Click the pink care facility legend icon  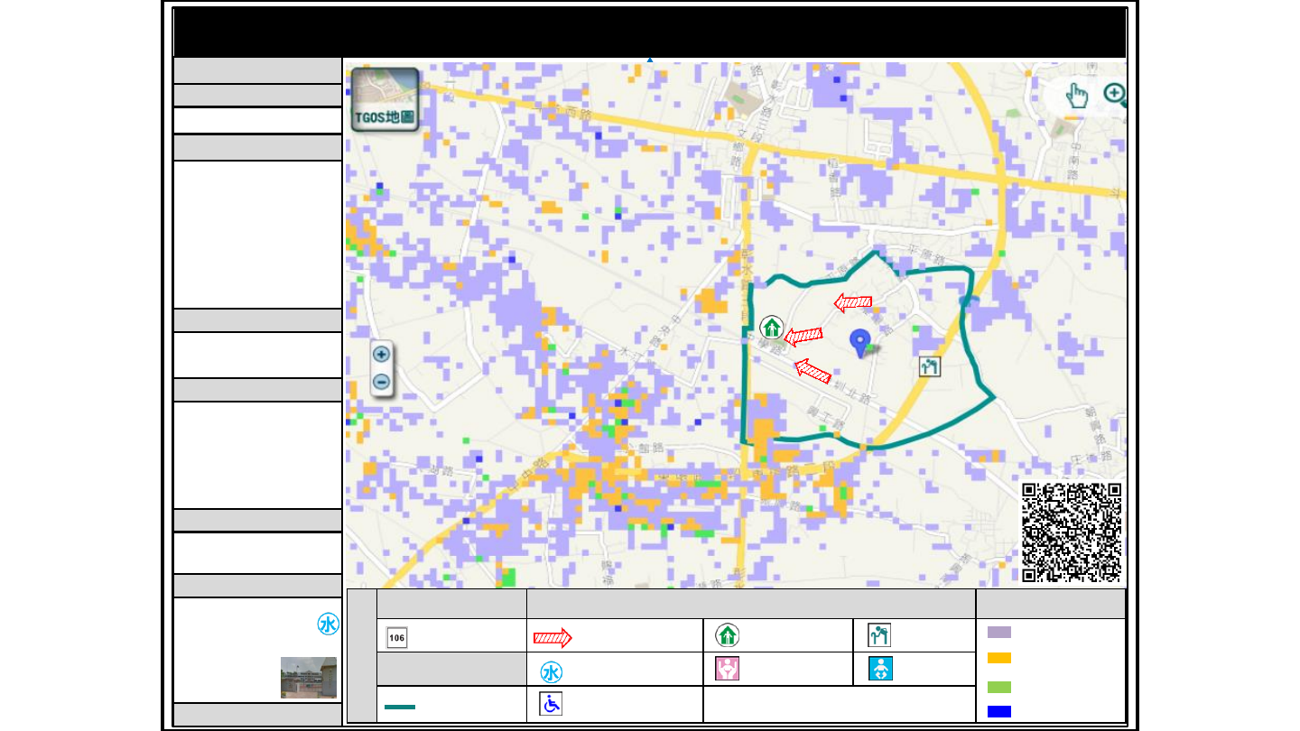(x=728, y=669)
